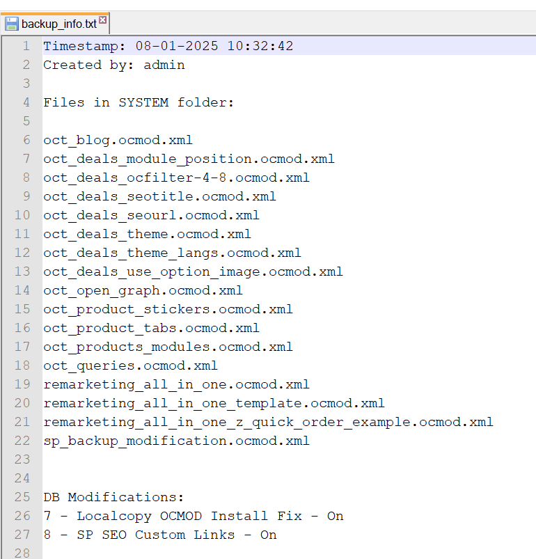Click line number 6 in the margin
The height and width of the screenshot is (559, 536).
click(26, 140)
